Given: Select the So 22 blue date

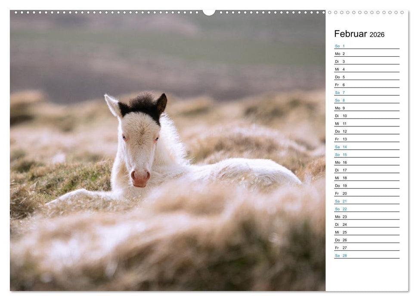Looking at the screenshot, I should pos(340,209).
